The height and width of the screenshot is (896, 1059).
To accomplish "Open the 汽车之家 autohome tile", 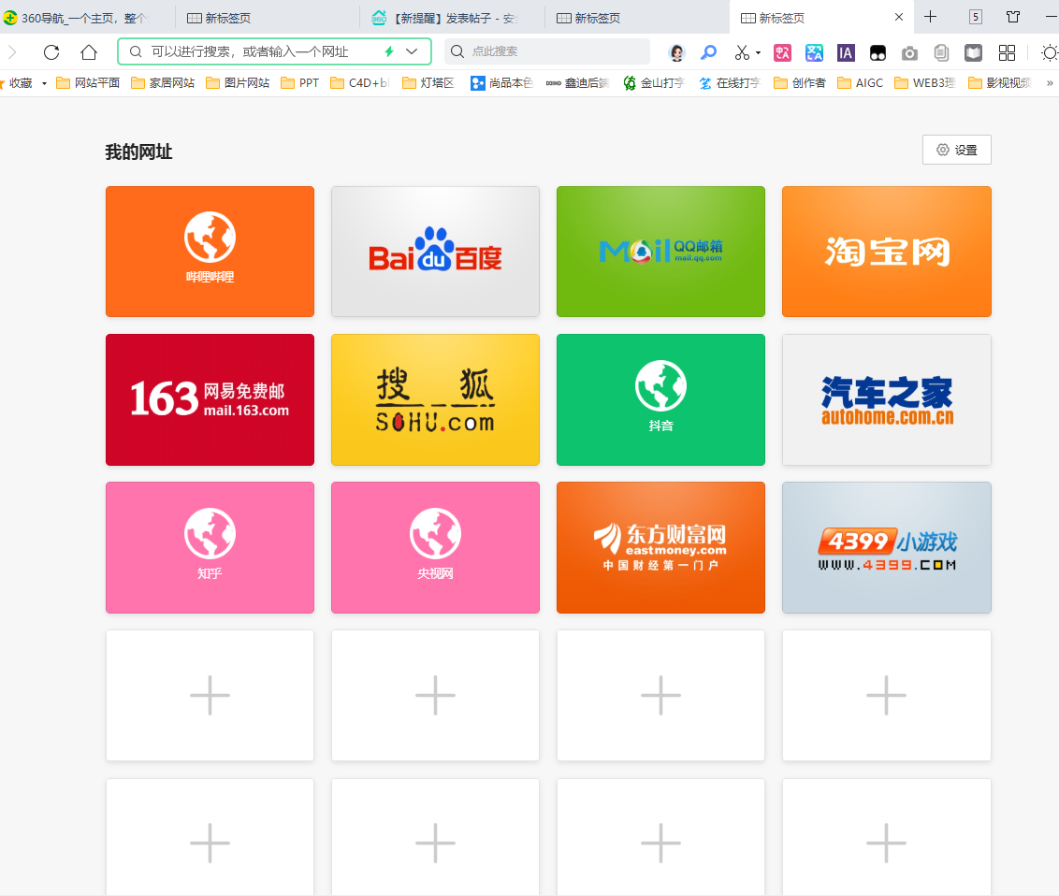I will pyautogui.click(x=887, y=399).
